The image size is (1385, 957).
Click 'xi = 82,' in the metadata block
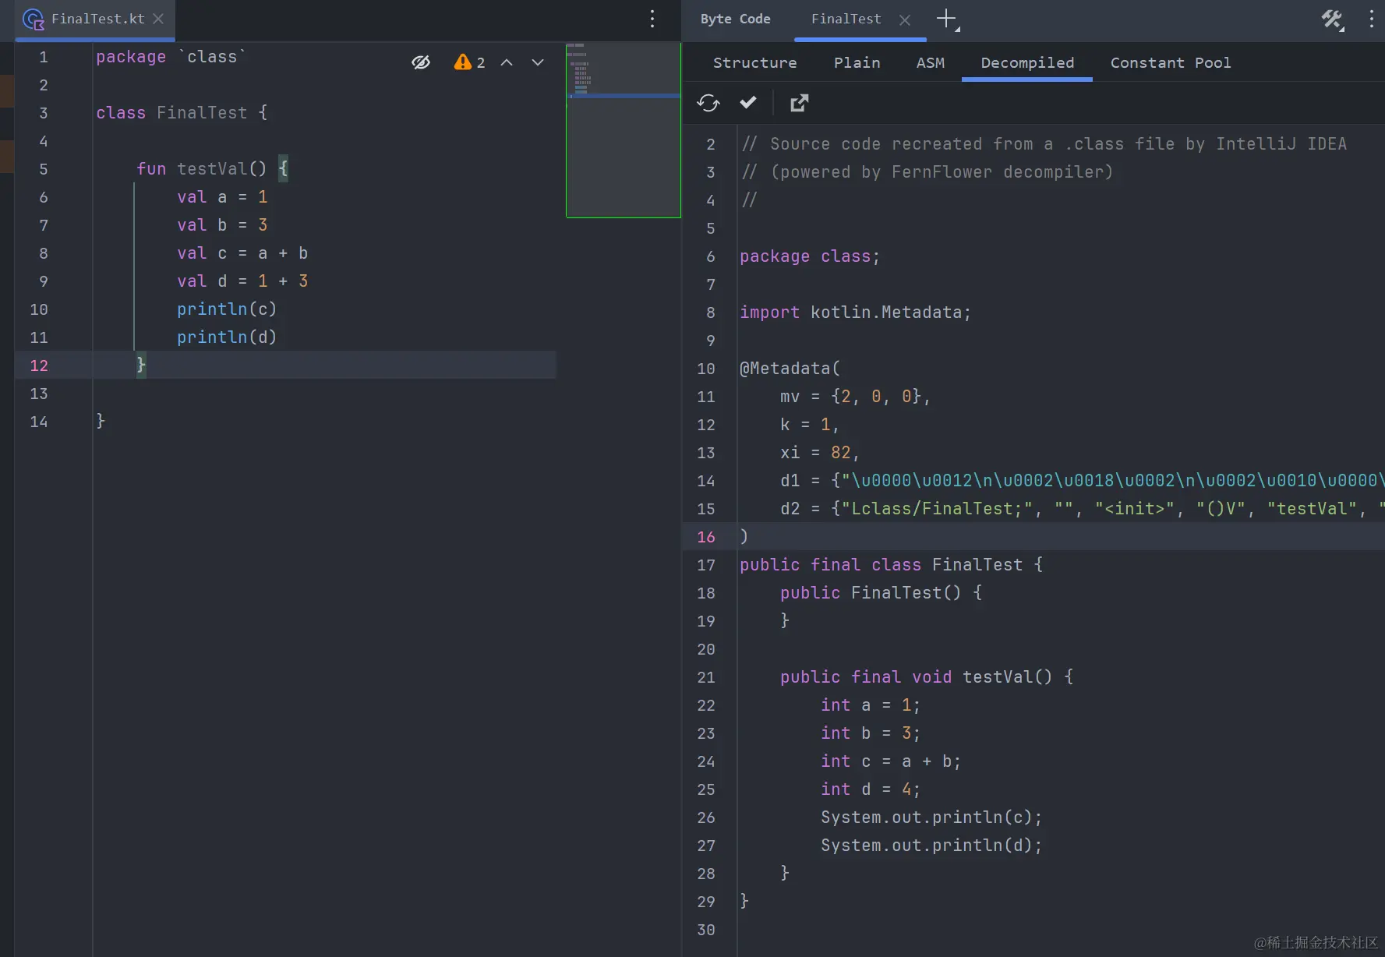point(820,453)
